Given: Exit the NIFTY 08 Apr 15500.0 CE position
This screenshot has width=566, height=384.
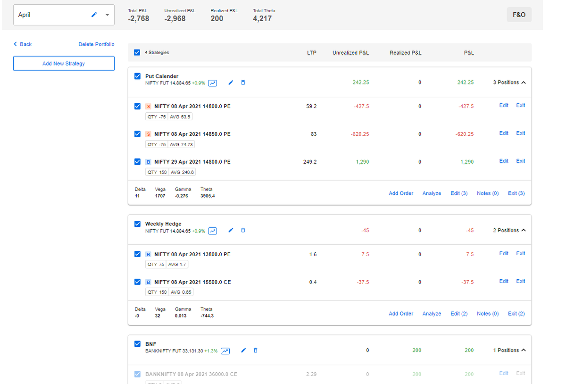Looking at the screenshot, I should tap(521, 282).
